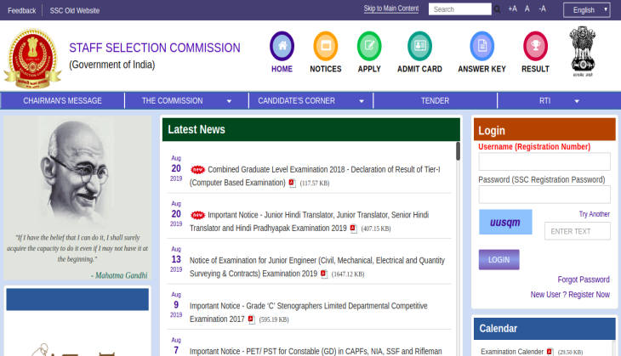Click Try Another captcha link

[x=594, y=214]
